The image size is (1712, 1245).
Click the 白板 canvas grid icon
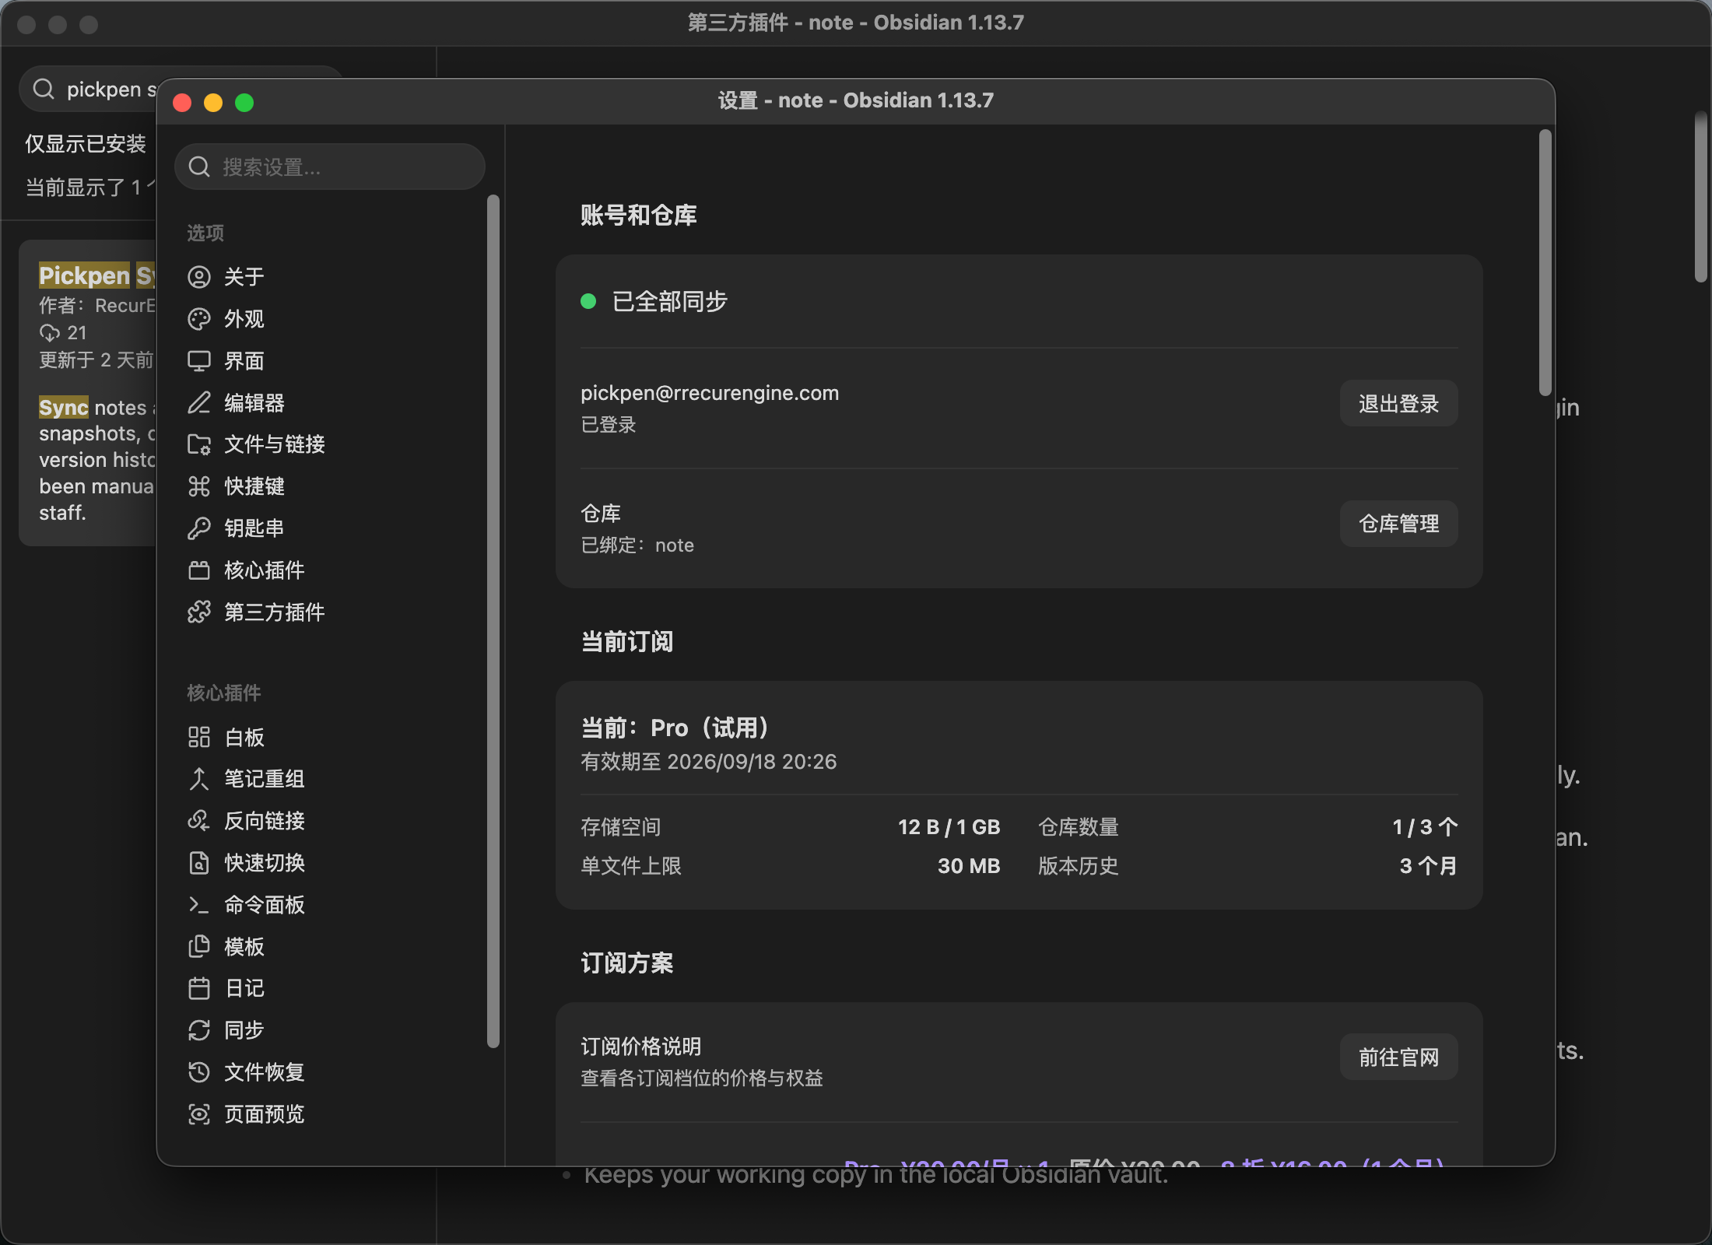tap(199, 737)
